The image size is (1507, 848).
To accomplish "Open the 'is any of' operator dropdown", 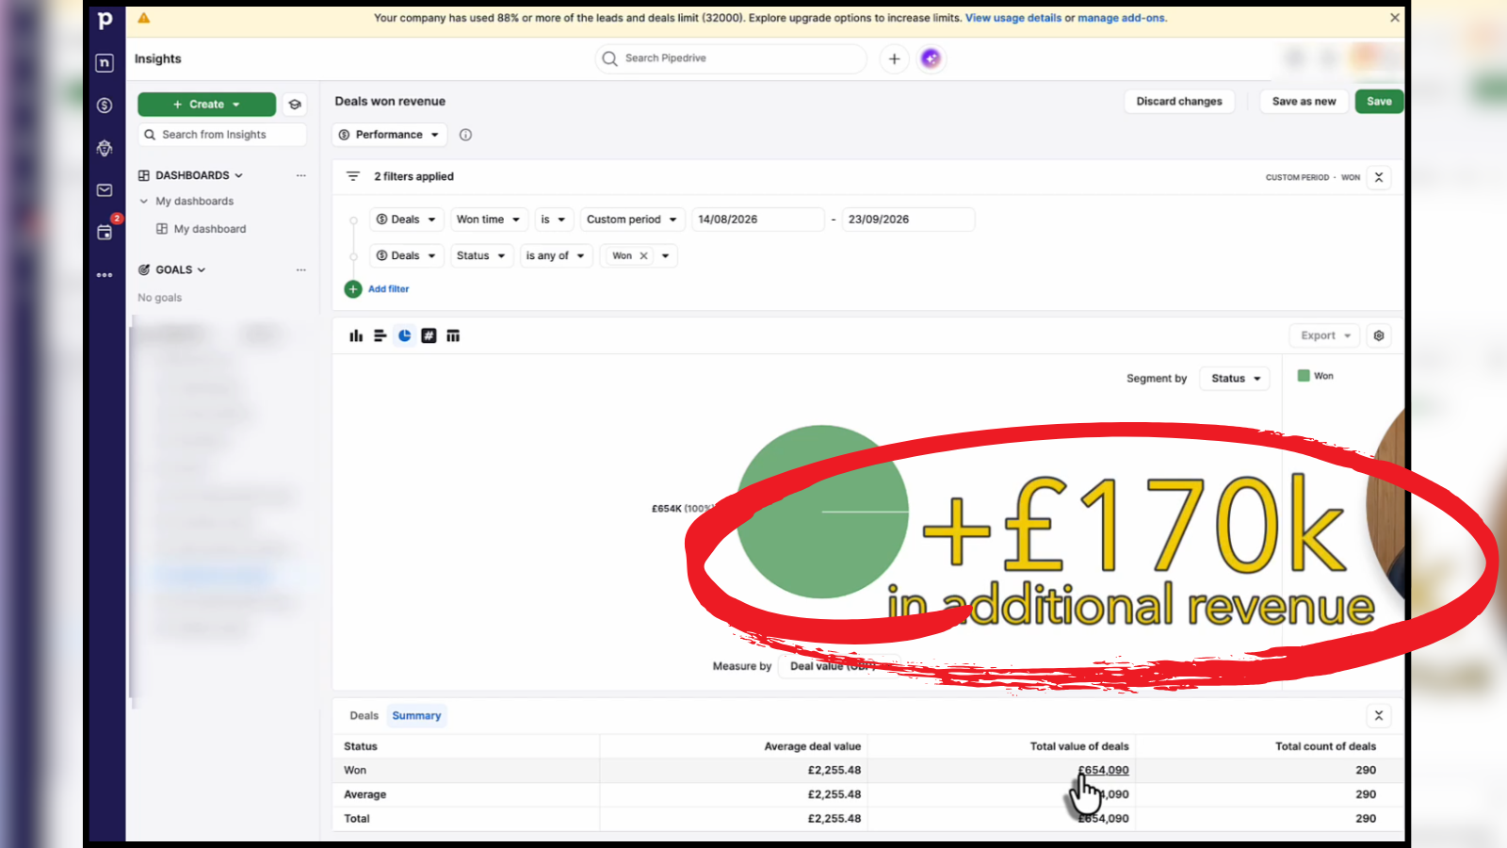I will click(x=556, y=256).
